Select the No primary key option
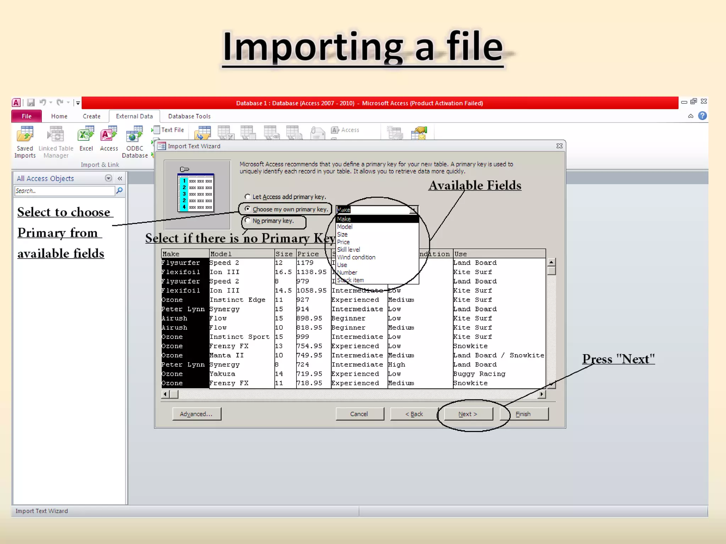This screenshot has width=726, height=544. (x=248, y=220)
